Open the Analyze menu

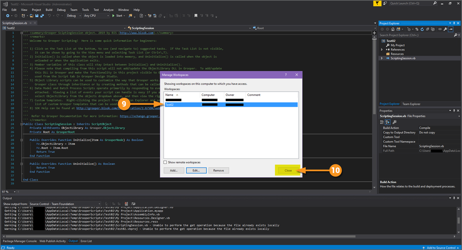108,10
